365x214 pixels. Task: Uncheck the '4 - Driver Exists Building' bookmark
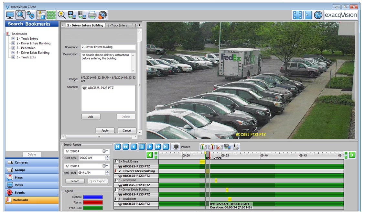click(13, 53)
